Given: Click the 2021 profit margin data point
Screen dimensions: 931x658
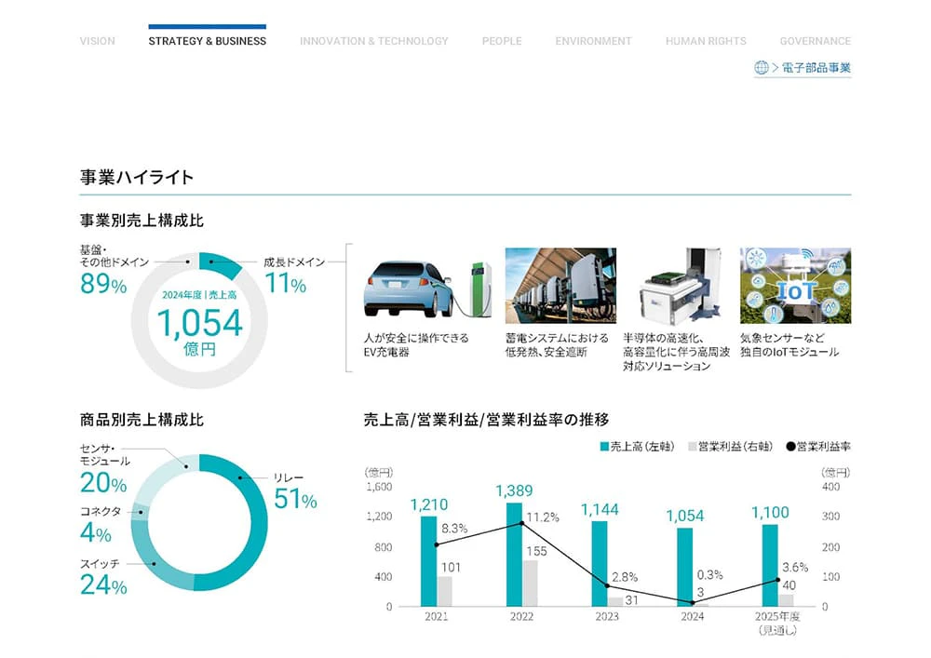Looking at the screenshot, I should coord(437,544).
